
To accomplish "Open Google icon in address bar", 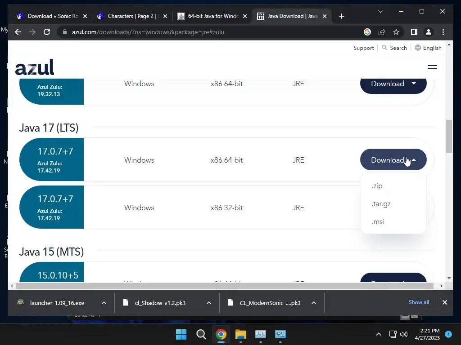I will (x=367, y=32).
